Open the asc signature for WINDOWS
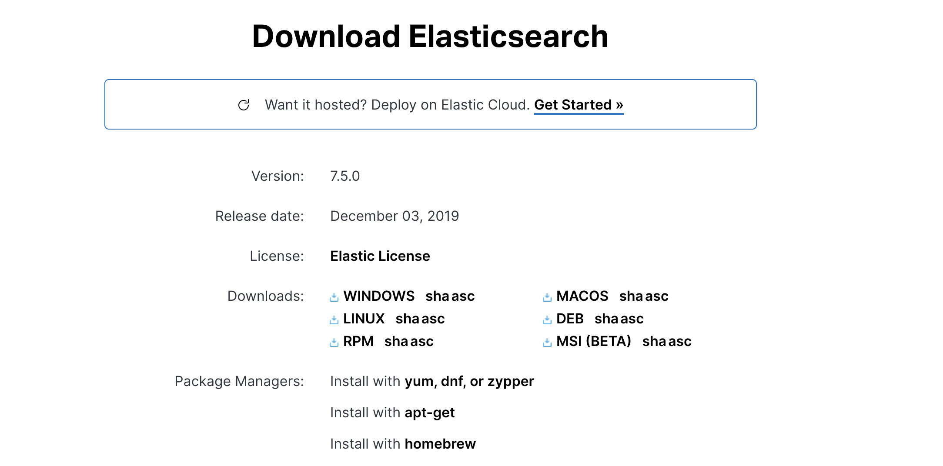 point(463,297)
